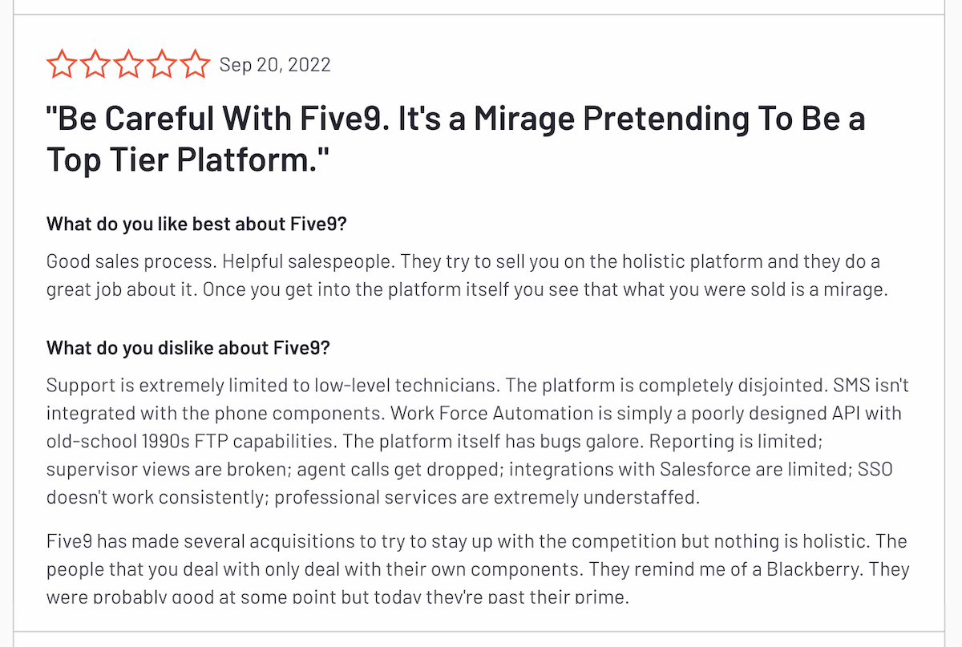Click the "Top Tier Platform." title line

click(188, 159)
